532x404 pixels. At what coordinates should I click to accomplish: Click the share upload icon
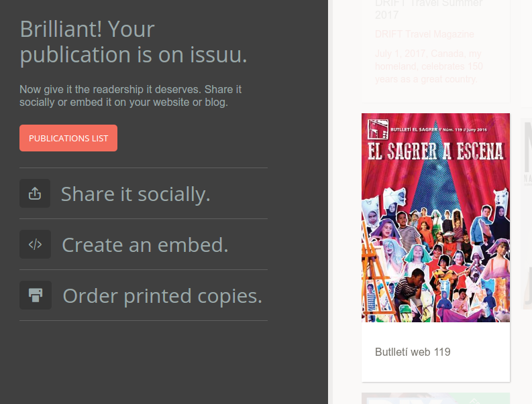pyautogui.click(x=35, y=194)
